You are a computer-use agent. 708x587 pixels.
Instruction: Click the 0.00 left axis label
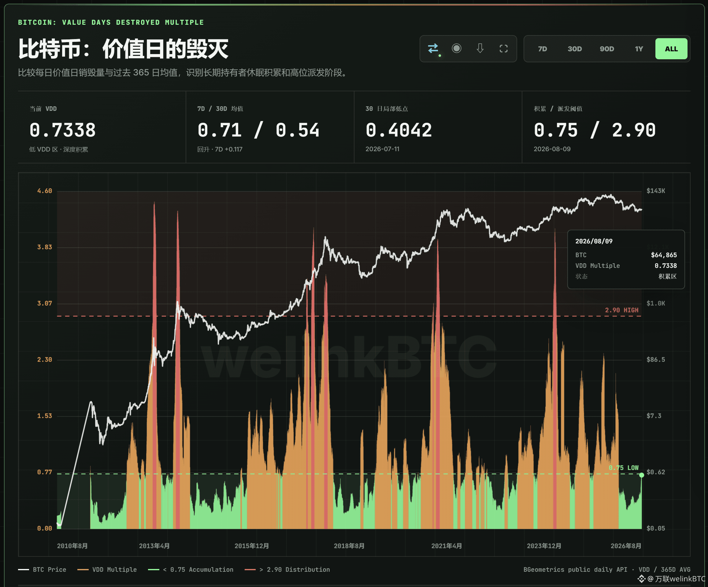45,528
